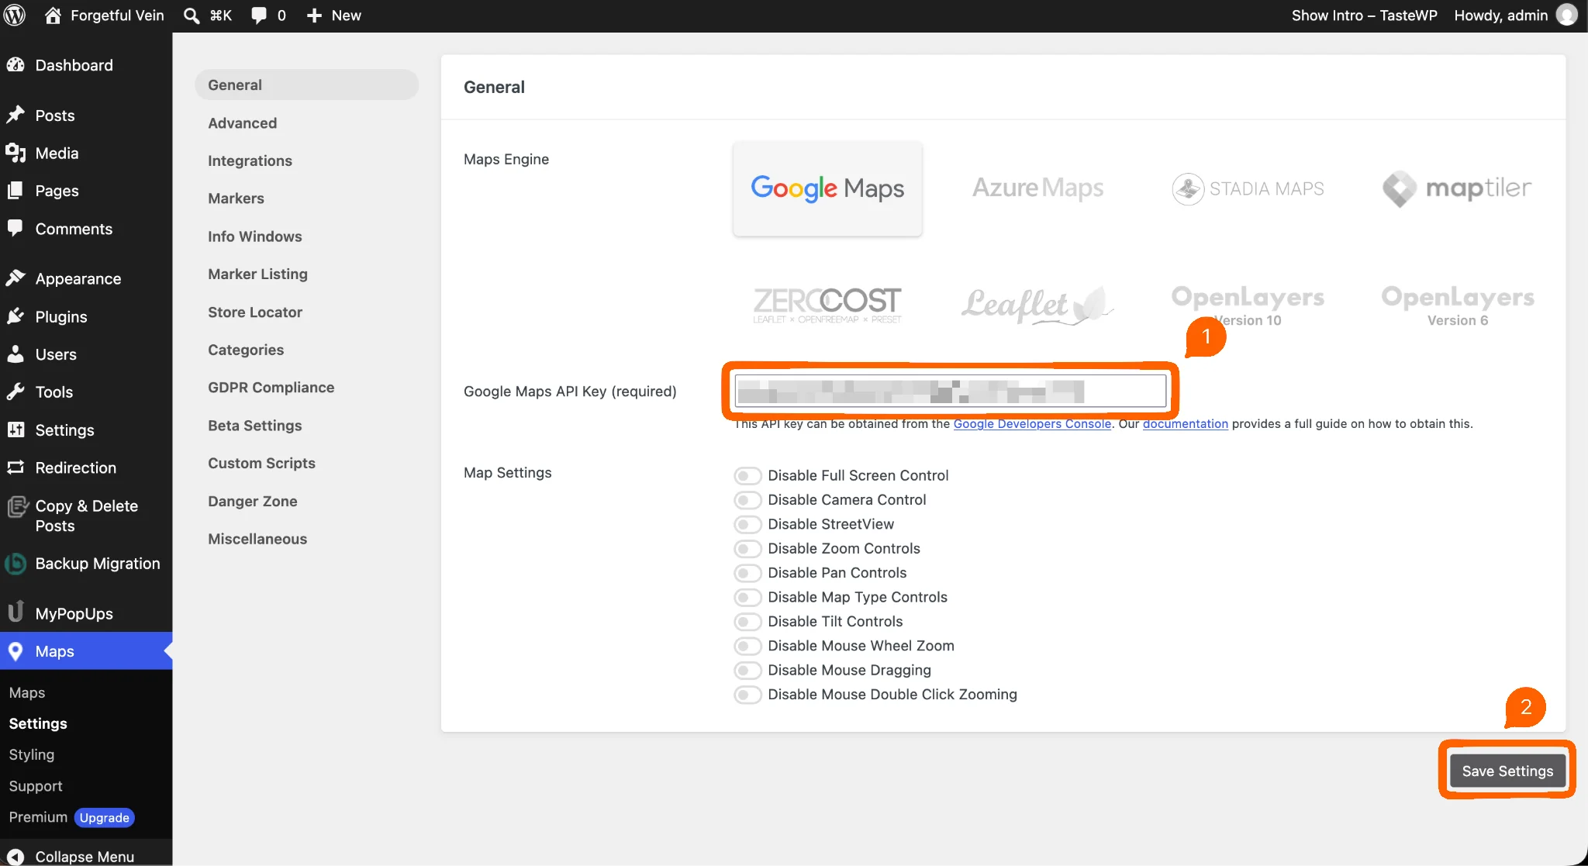Screen dimensions: 1588x866
Task: Focus the Google Maps API Key field
Action: coord(951,391)
